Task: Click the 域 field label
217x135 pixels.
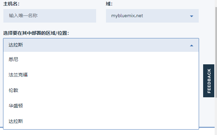Action: coord(109,4)
